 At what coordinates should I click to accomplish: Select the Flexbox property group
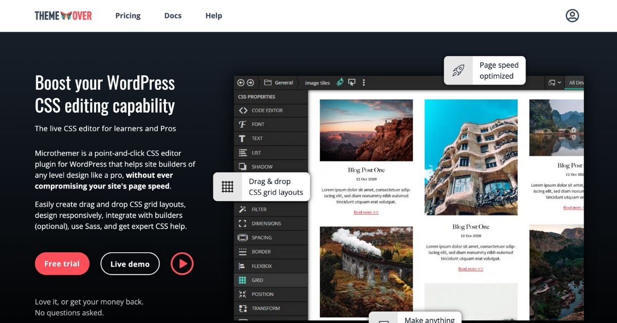tap(271, 266)
